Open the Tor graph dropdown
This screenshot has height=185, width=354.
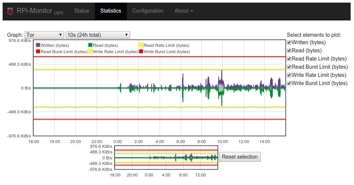pyautogui.click(x=44, y=35)
